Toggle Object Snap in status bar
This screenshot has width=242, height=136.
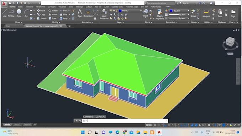click(186, 125)
